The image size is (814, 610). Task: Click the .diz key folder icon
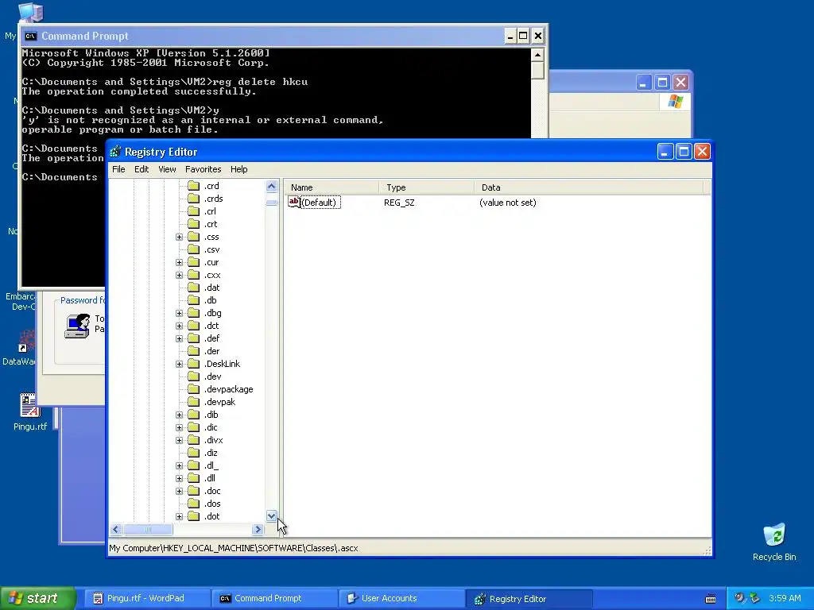tap(194, 453)
